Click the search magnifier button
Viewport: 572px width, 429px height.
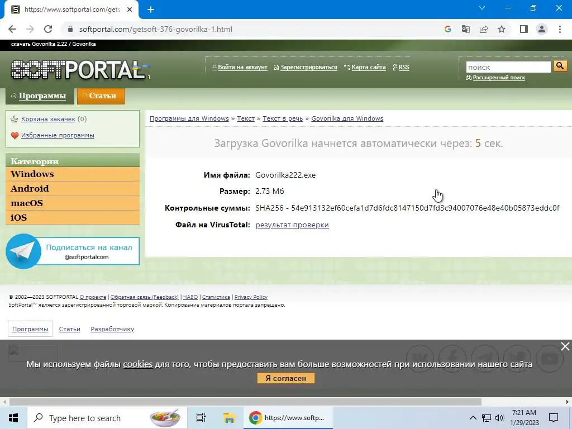click(560, 66)
